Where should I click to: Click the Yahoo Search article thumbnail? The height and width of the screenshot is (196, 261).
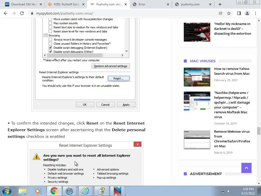(x=197, y=77)
